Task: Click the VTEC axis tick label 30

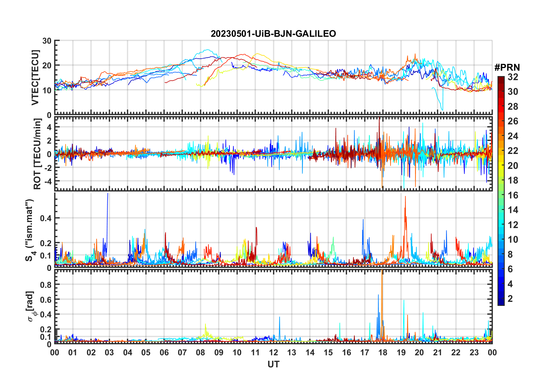Action: click(x=47, y=41)
